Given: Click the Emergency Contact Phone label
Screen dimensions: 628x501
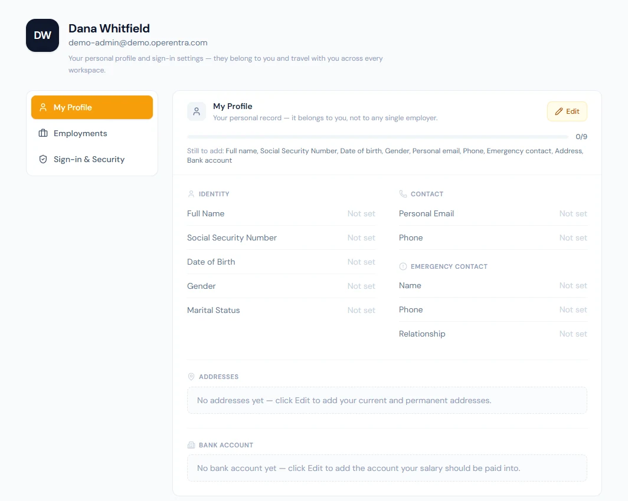Looking at the screenshot, I should 411,309.
